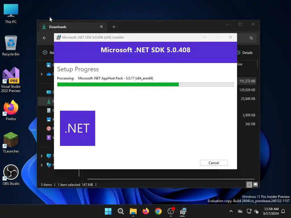
Task: Click the horizontal scrollbar in File Explorer
Action: coord(171,179)
